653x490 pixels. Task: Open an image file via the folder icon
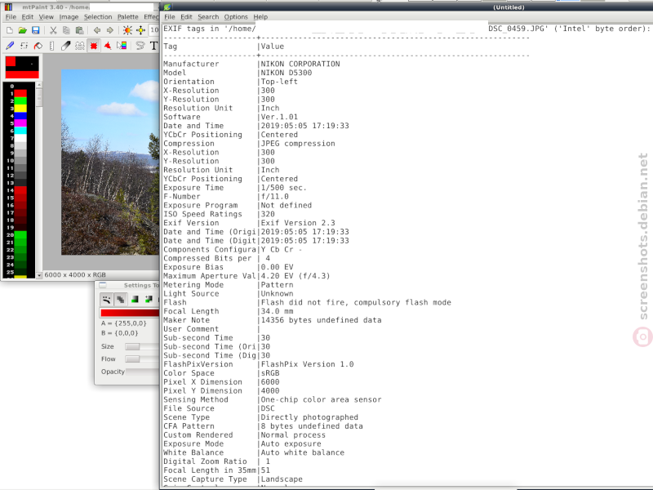coord(23,30)
